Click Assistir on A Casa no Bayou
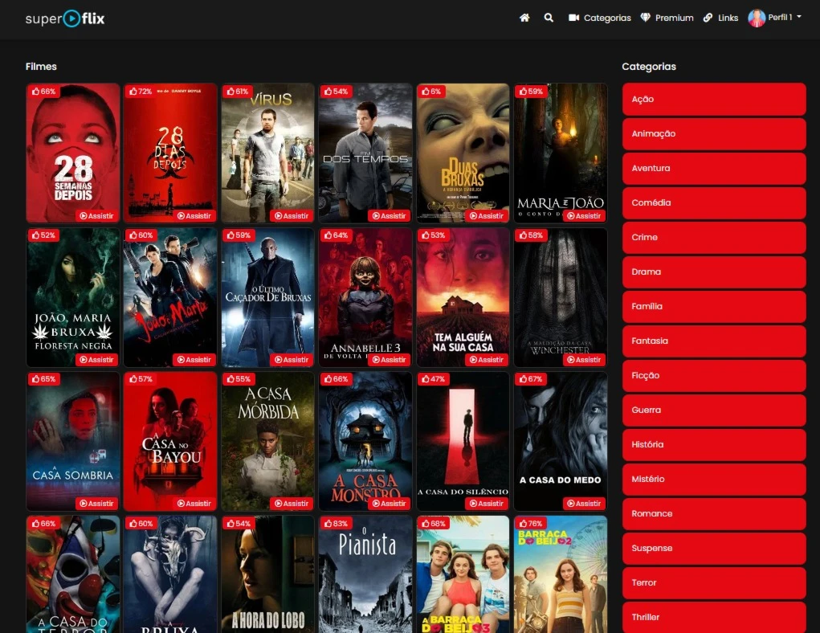This screenshot has width=820, height=633. [x=194, y=503]
